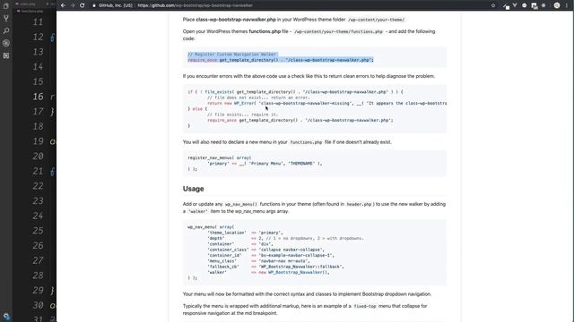Open the browser profile avatar
The image size is (574, 322).
557,5
